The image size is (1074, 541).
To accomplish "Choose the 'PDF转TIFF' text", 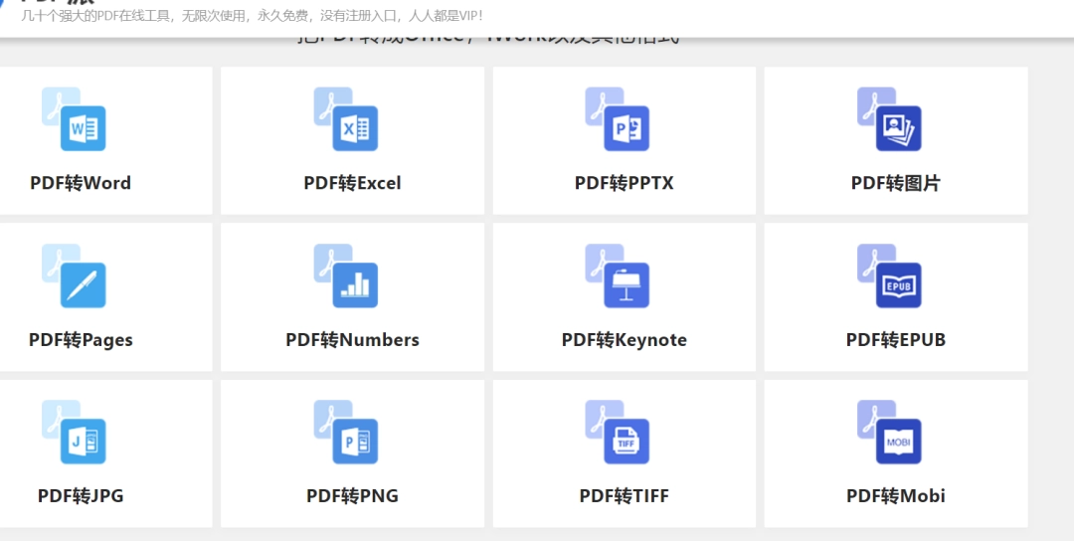I will (624, 496).
